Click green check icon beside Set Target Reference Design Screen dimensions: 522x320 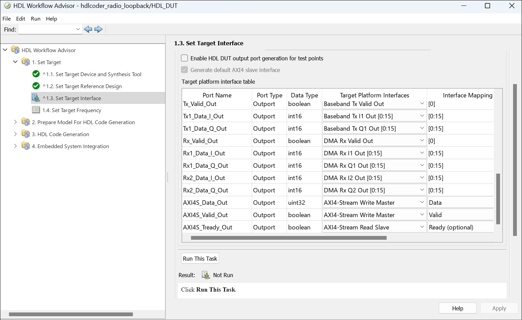pyautogui.click(x=36, y=86)
